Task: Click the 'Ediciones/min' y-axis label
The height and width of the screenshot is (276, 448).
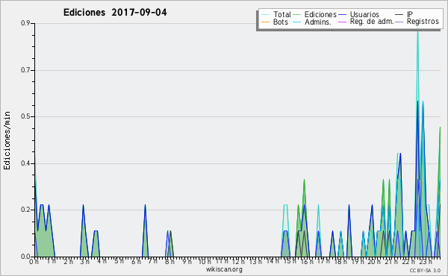Action: [x=7, y=141]
